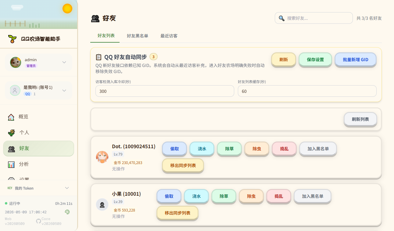Screen dimensions: 394x231
Task: Click the QQ农场智能助手 sprout logo
Action: 12,39
